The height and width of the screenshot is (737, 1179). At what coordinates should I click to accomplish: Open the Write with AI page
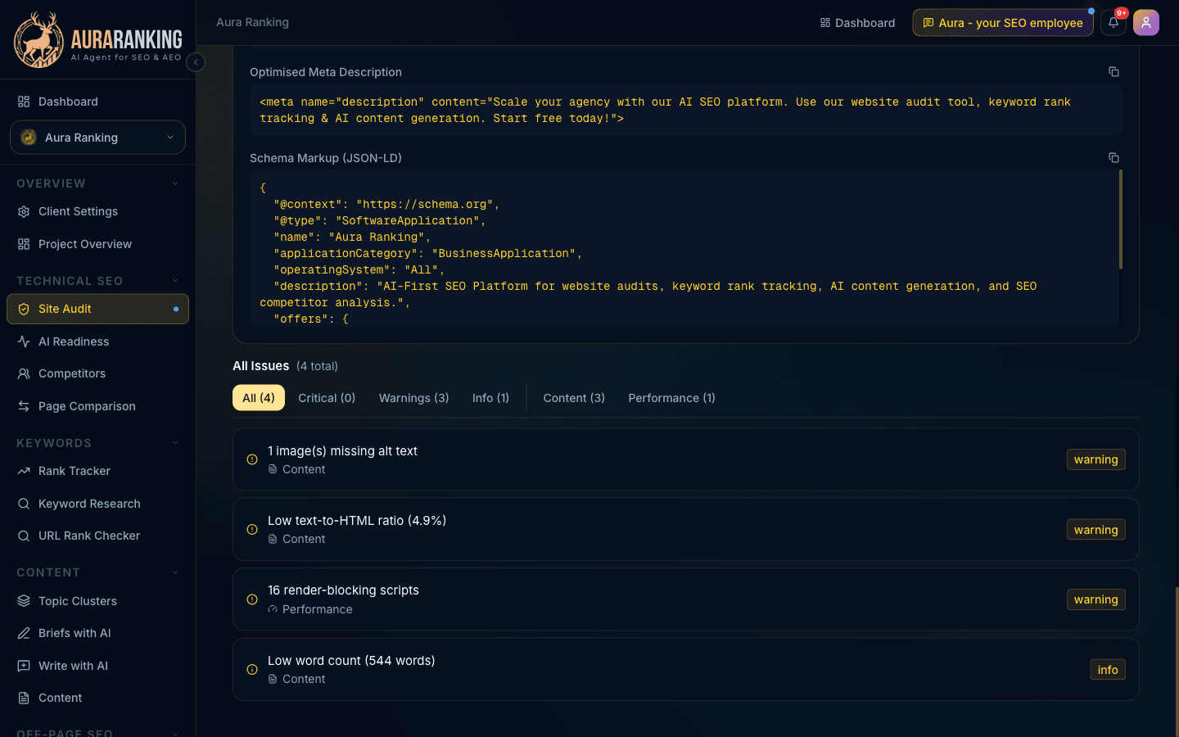click(x=97, y=666)
